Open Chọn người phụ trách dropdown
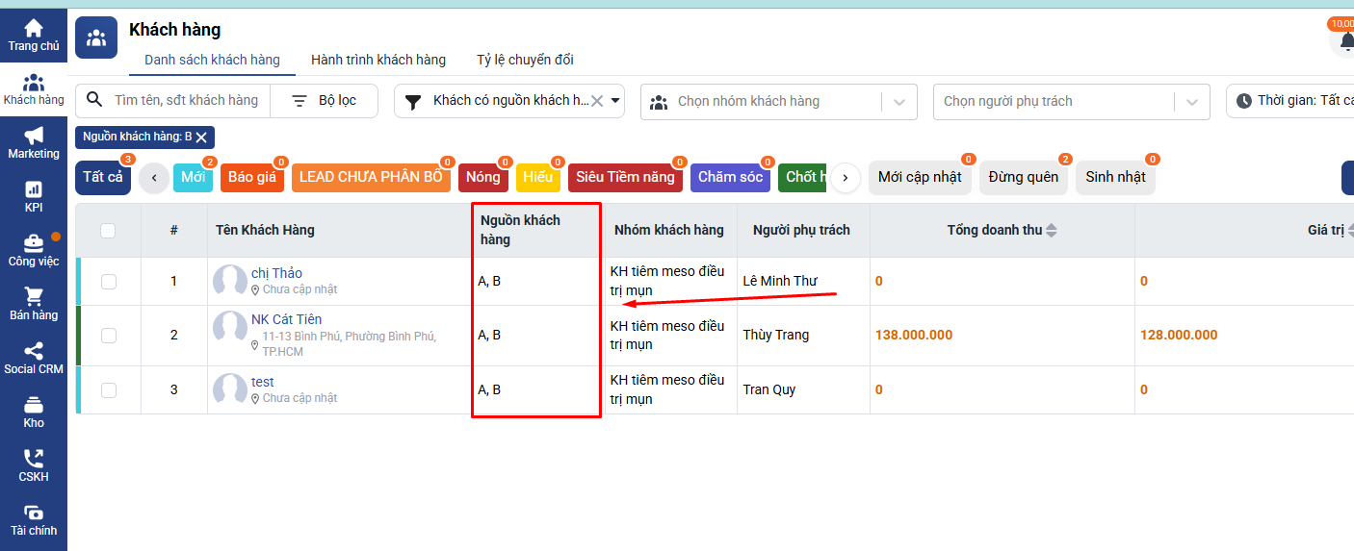This screenshot has height=551, width=1354. [x=1192, y=102]
